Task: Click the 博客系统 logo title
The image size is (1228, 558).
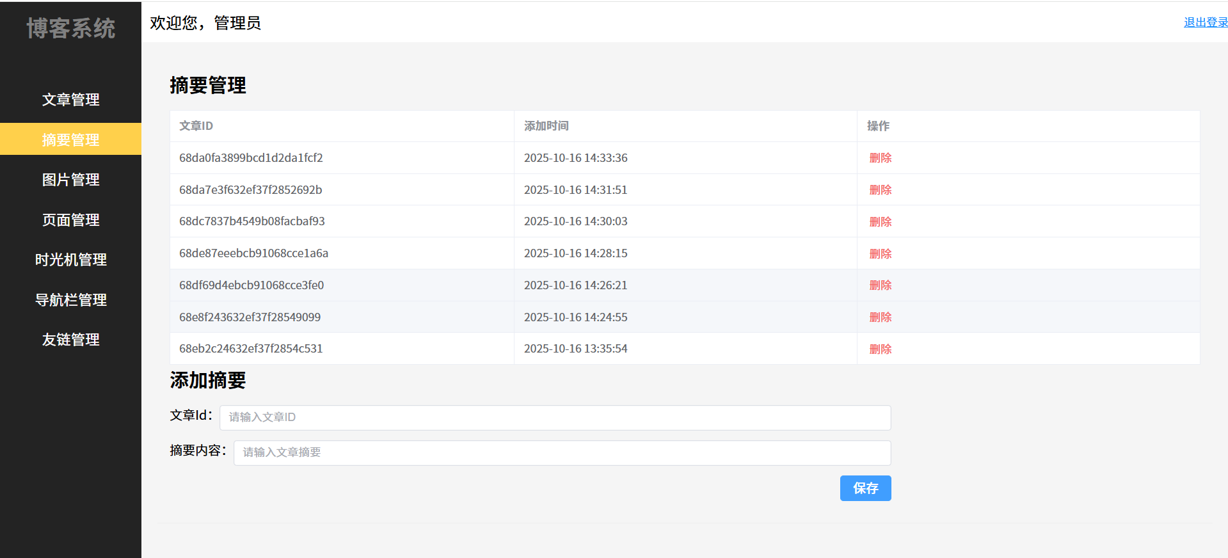Action: tap(70, 29)
